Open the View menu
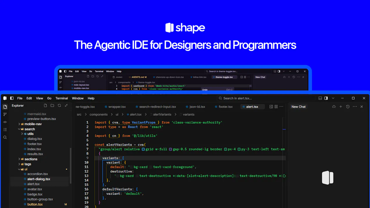 tap(40, 98)
